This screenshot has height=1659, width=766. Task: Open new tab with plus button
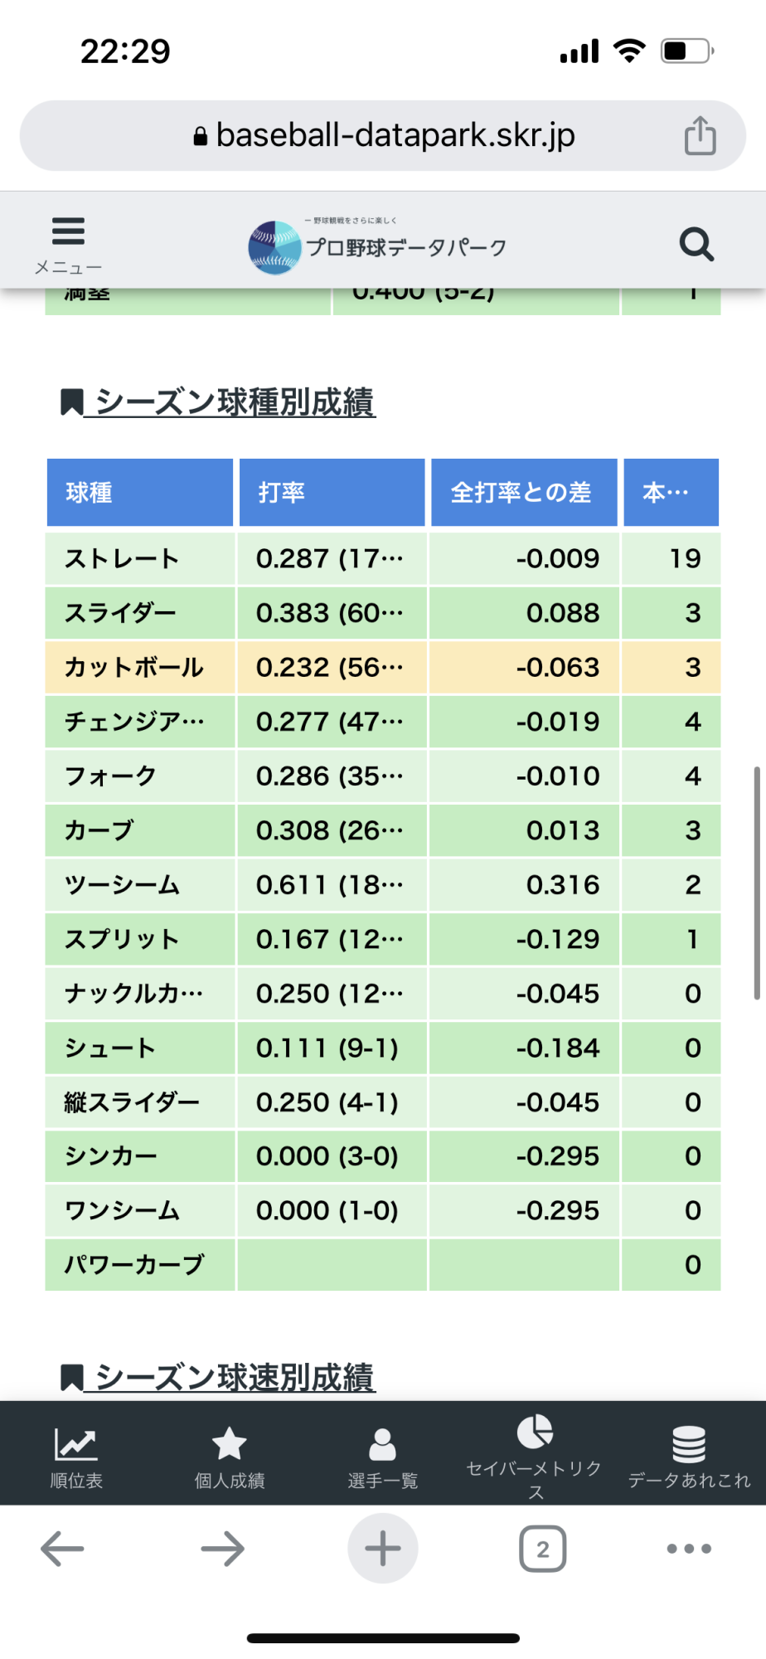(x=382, y=1549)
